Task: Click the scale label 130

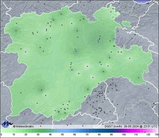Action: [x=157, y=135]
